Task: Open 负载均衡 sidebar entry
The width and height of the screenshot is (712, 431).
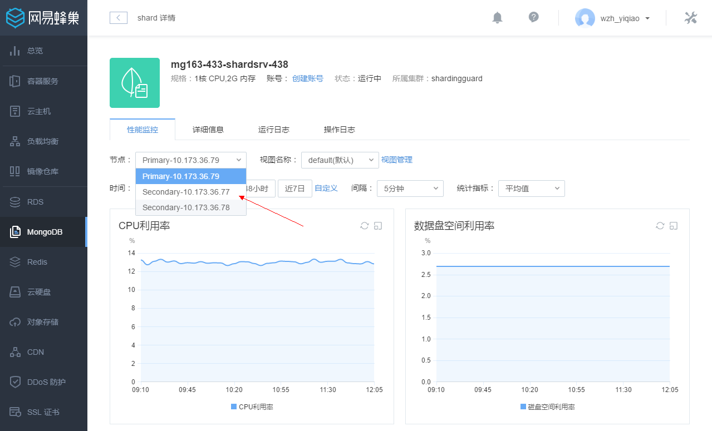Action: tap(43, 141)
